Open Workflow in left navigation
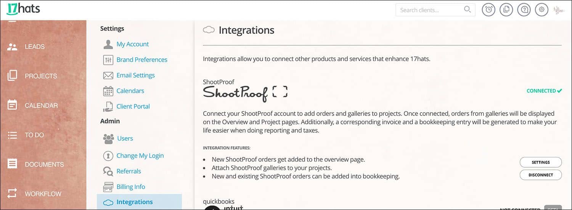This screenshot has height=210, width=572. [x=43, y=194]
